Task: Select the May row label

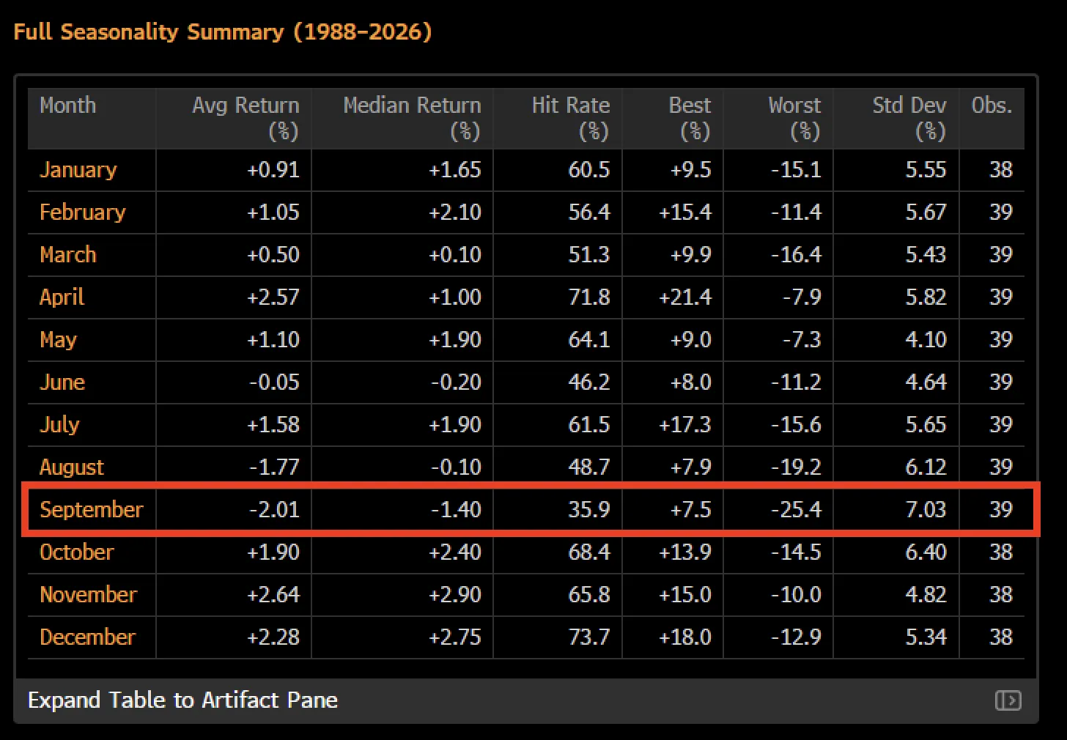Action: click(x=58, y=340)
